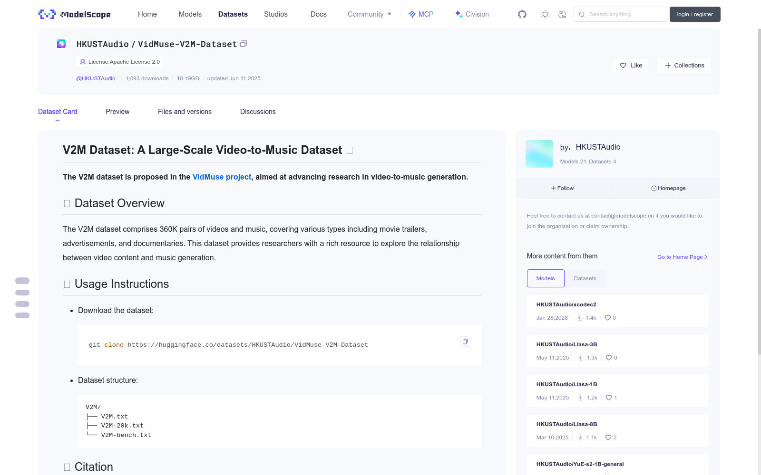Show Models in More content section
Viewport: 761px width, 475px height.
point(546,278)
